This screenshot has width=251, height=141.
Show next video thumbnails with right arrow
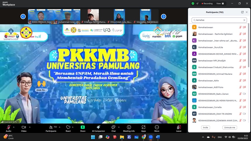coord(163,16)
